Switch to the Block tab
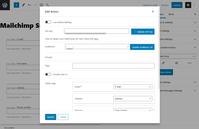This screenshot has width=199, height=129. 171,14
